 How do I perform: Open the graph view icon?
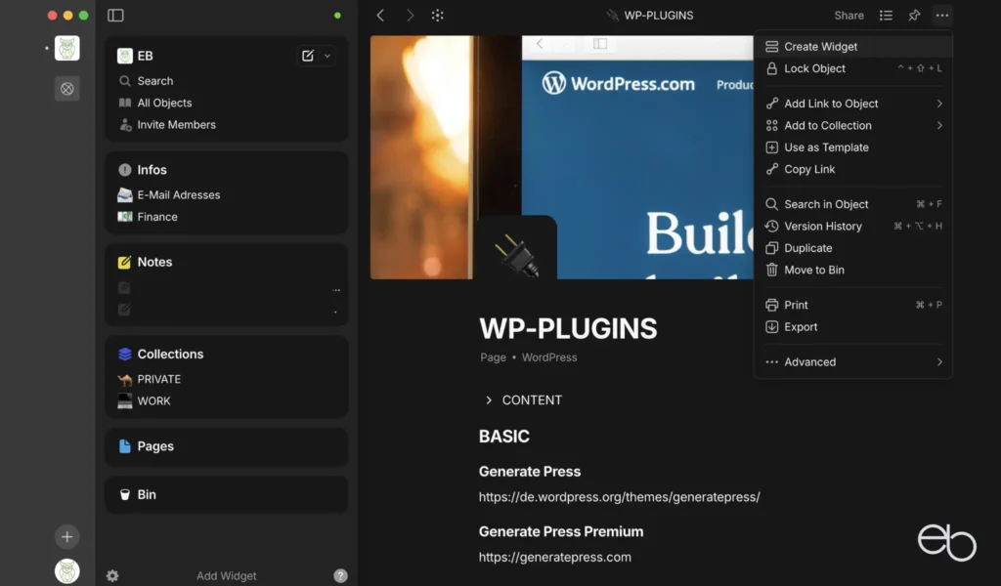click(437, 16)
